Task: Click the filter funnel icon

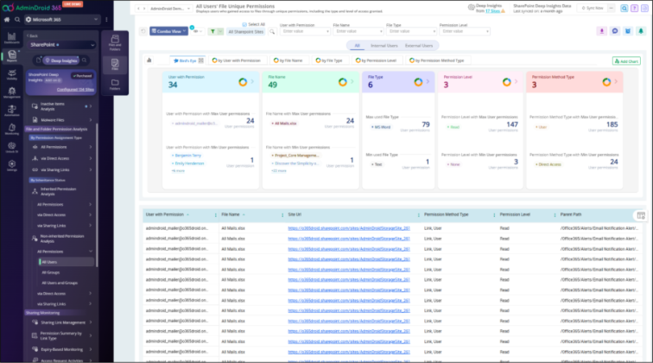Action: 212,31
